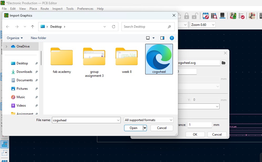
Task: Click the Open button split arrow
Action: point(145,128)
